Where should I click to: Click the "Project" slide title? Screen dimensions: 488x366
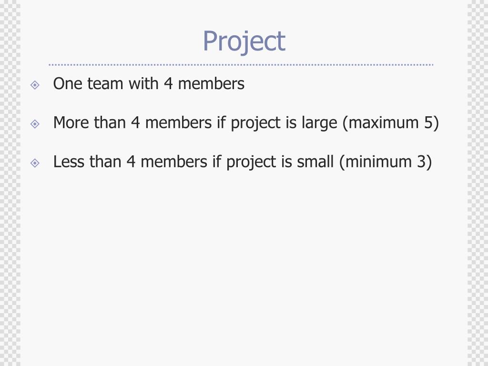(244, 41)
